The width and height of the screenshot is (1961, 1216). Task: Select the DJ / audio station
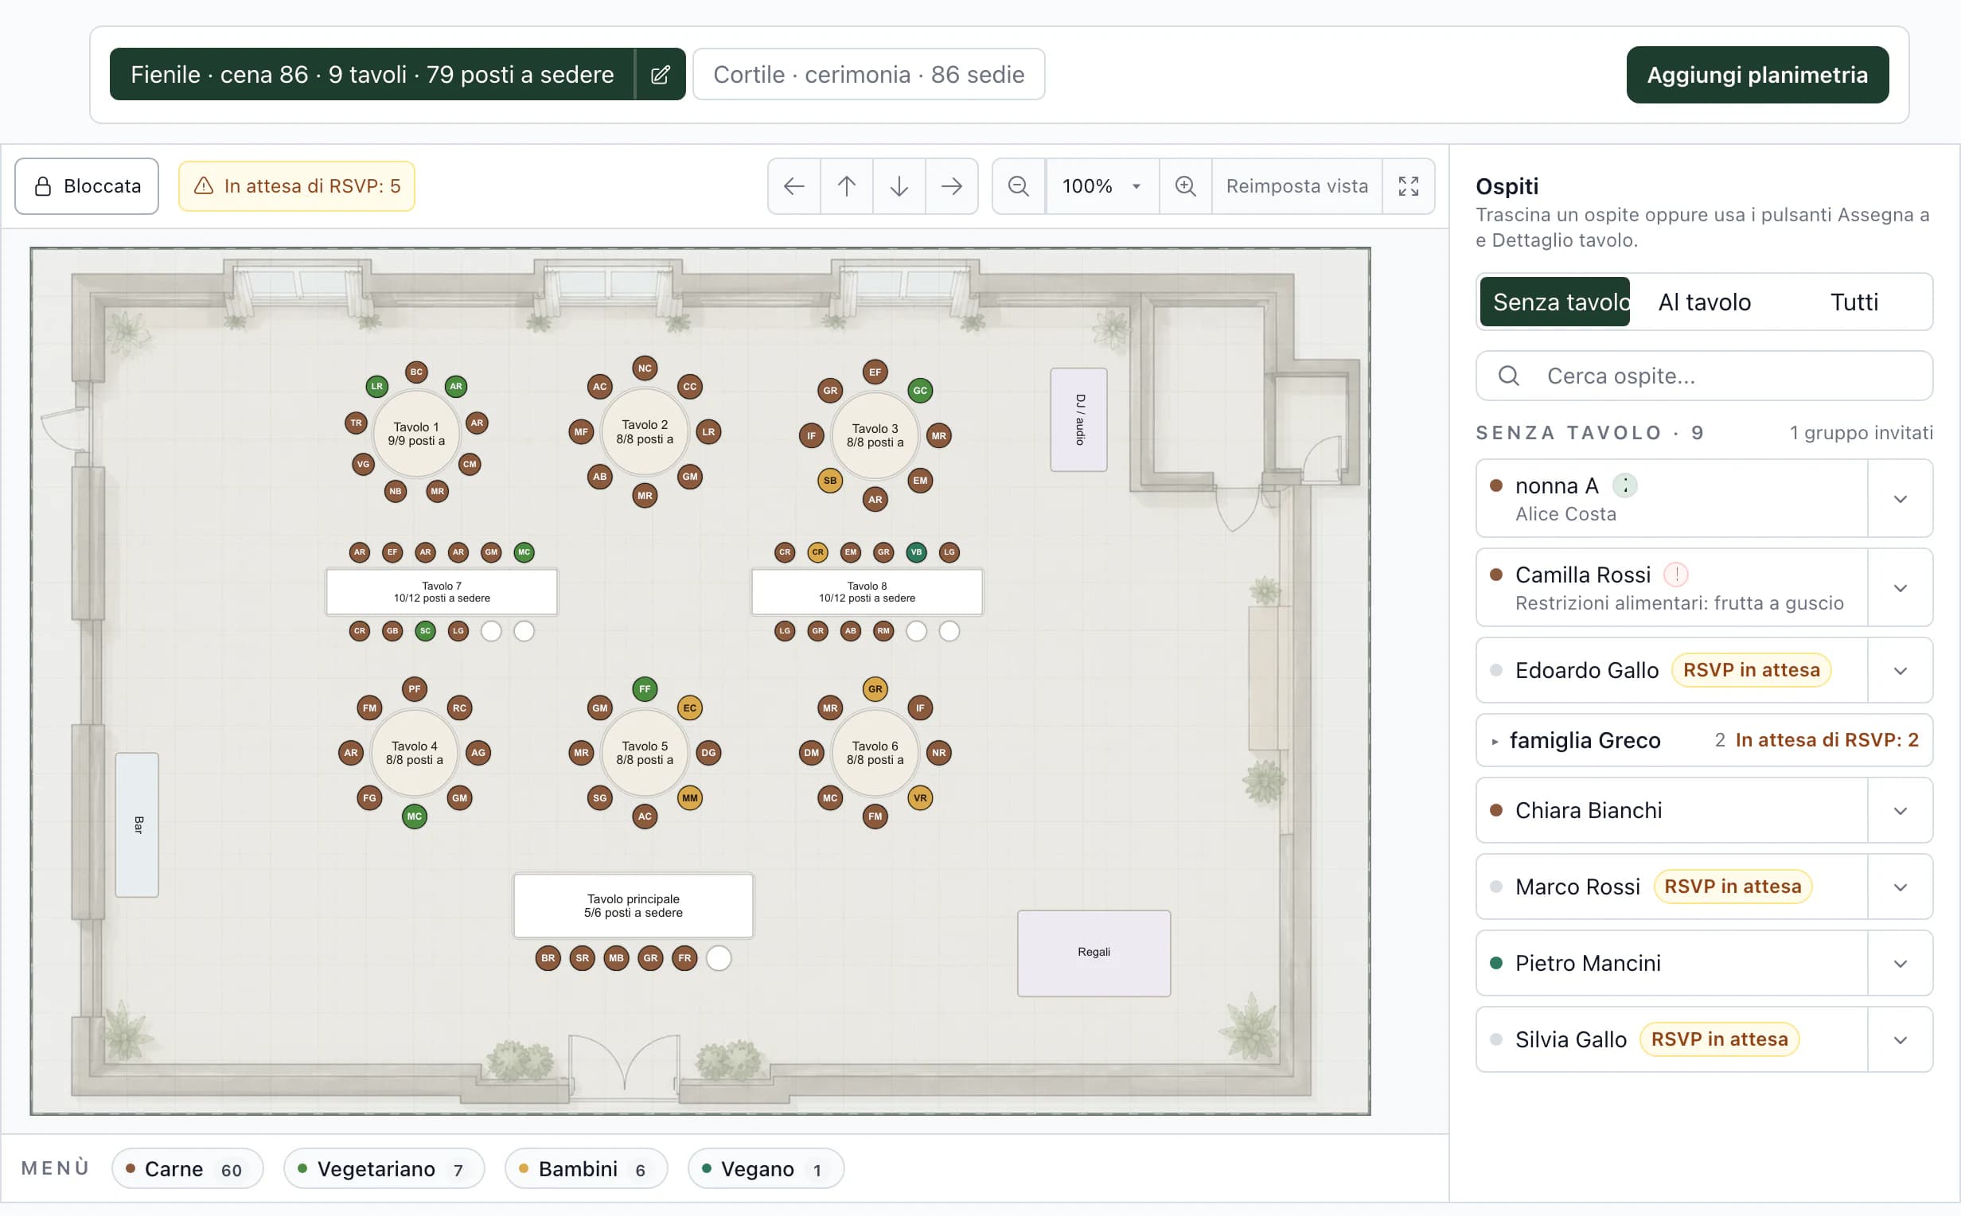pos(1079,420)
